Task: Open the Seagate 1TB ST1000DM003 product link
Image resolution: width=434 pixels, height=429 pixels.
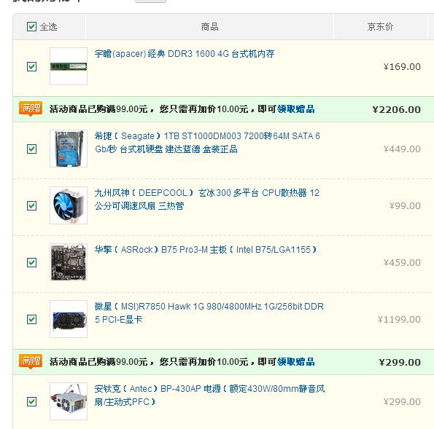Action: pos(207,143)
